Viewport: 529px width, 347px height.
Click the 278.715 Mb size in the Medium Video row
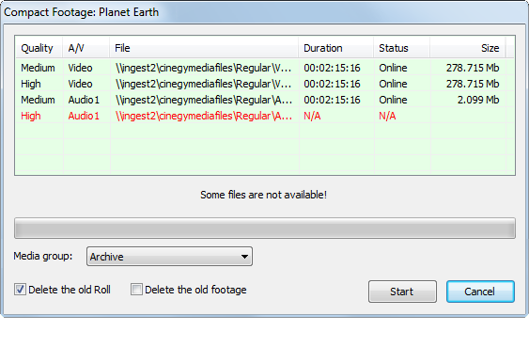[473, 68]
